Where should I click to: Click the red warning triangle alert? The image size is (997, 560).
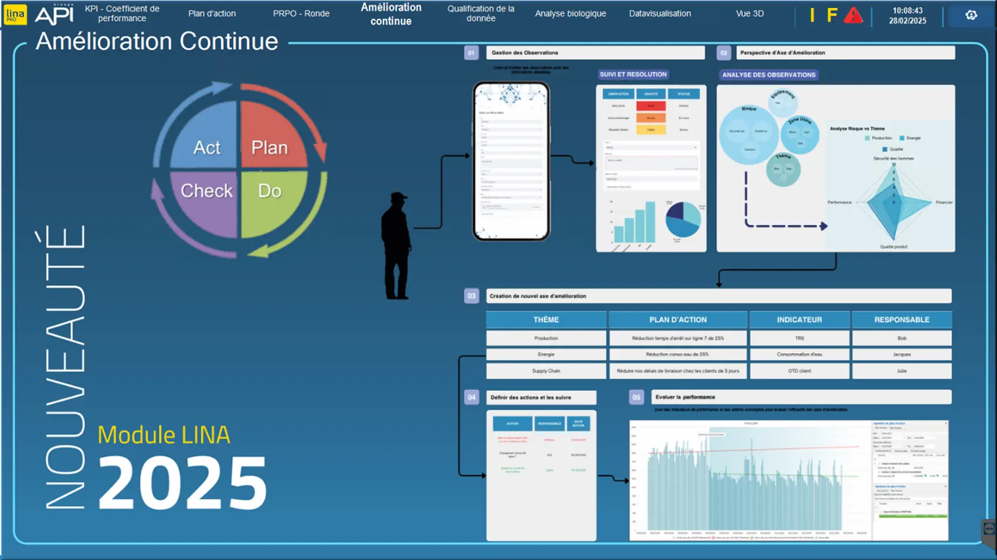853,15
